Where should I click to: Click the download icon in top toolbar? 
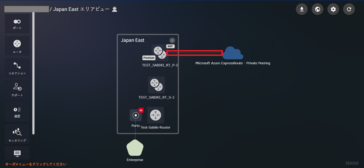(302, 9)
